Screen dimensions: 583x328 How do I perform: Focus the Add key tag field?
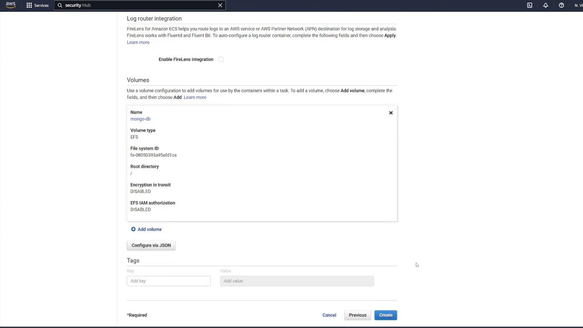(x=169, y=281)
